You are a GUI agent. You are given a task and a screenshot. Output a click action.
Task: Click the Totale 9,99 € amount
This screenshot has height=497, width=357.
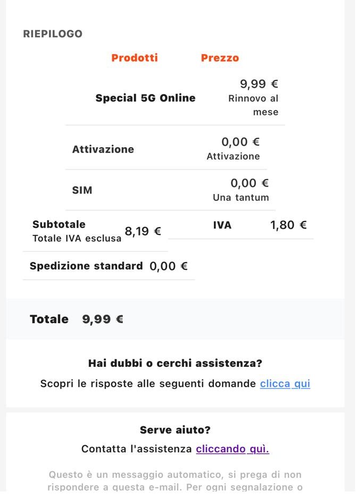tap(103, 319)
